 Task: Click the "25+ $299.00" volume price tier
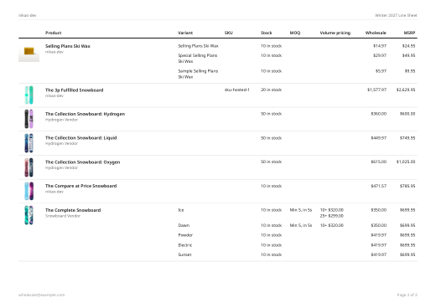(x=332, y=216)
